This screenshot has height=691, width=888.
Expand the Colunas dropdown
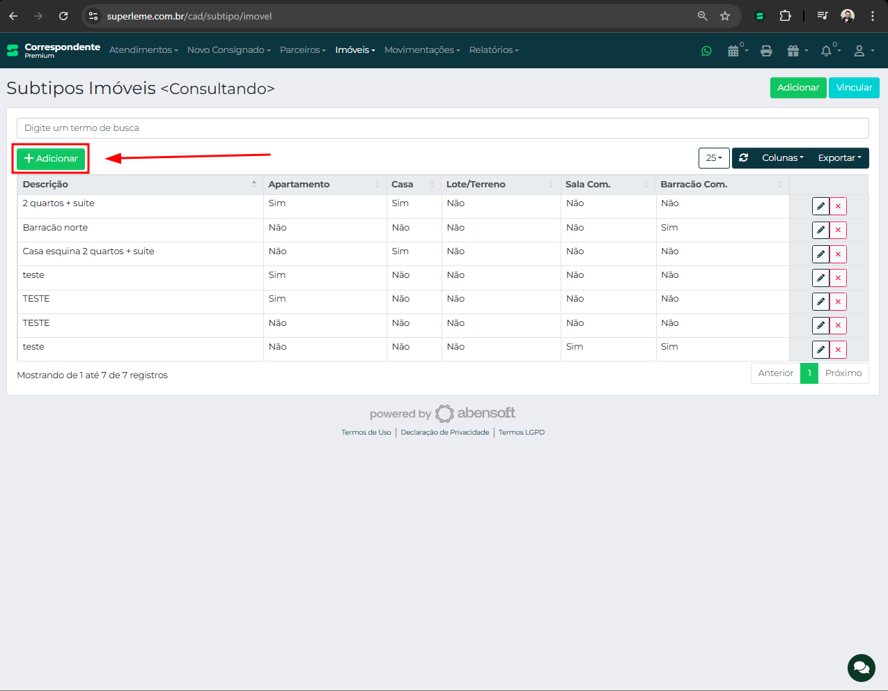[782, 158]
